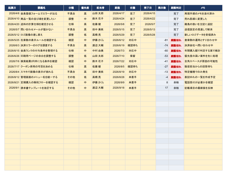Select cell 決済エラーのログを調査する
The width and height of the screenshot is (227, 175).
[42, 45]
